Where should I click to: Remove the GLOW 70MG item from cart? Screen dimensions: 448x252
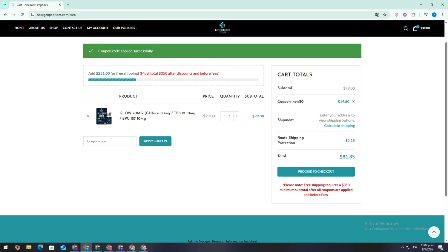tap(88, 116)
